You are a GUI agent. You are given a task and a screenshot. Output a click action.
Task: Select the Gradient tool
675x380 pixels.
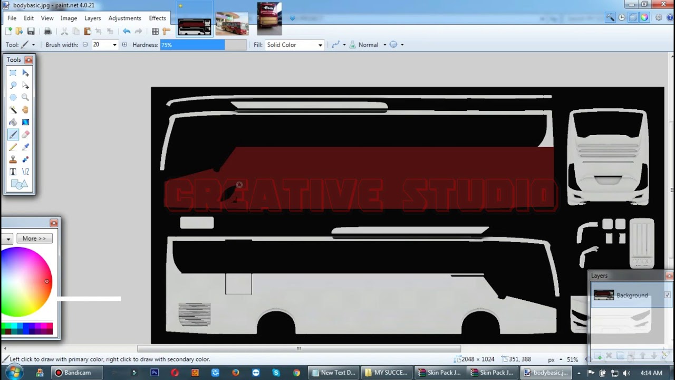pos(25,122)
